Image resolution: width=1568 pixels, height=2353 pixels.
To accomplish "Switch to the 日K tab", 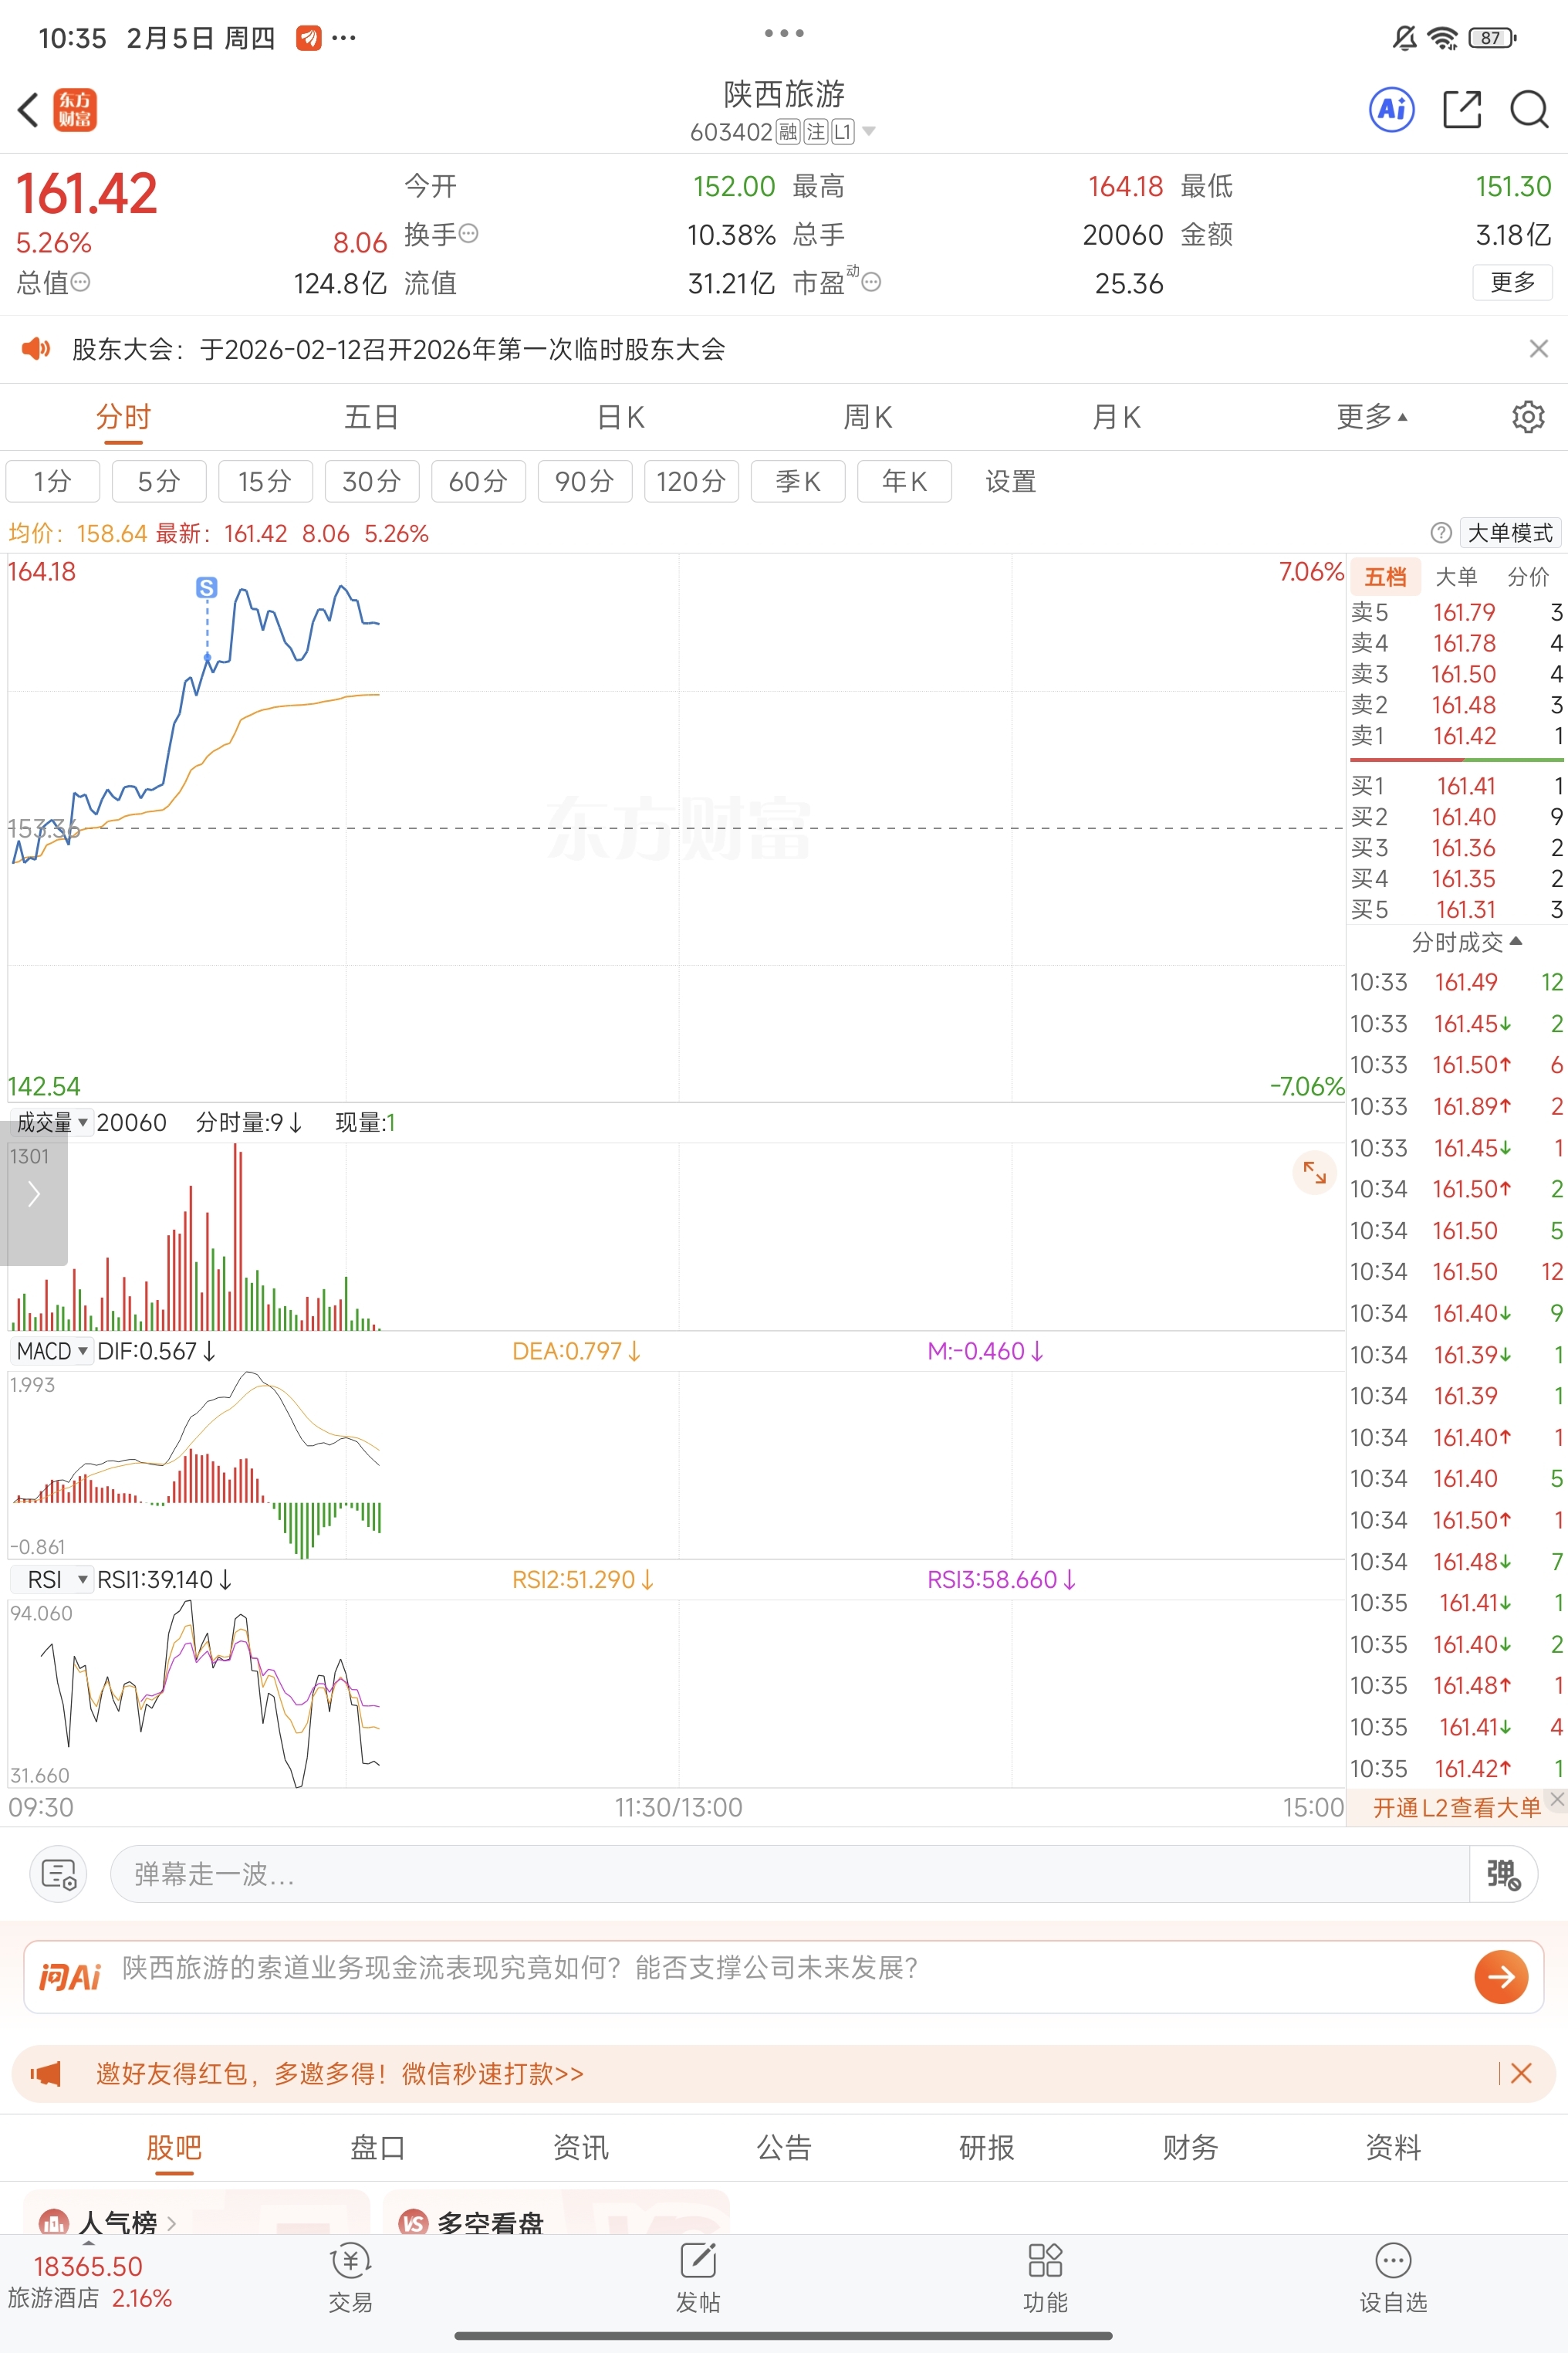I will point(620,416).
